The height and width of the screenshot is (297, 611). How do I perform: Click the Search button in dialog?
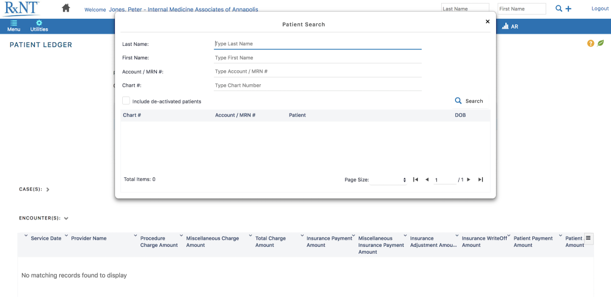[x=469, y=101]
